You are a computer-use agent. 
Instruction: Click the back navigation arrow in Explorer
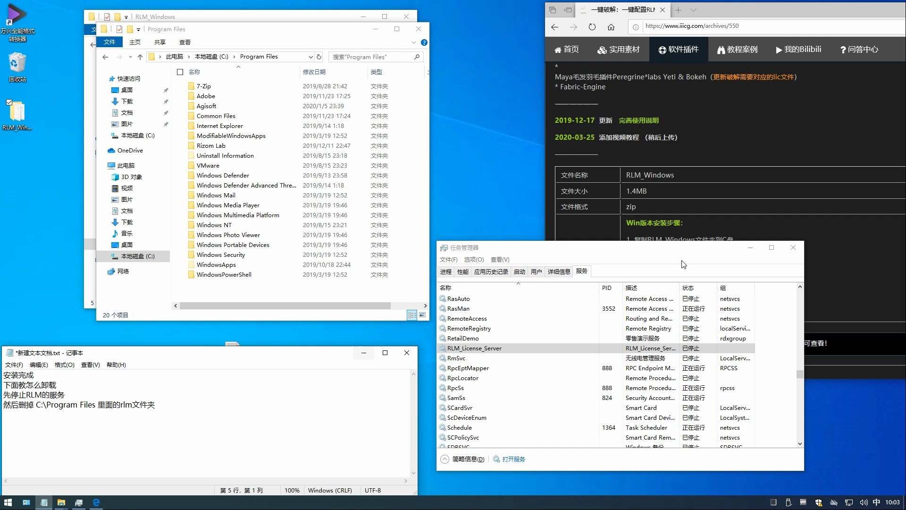click(106, 57)
